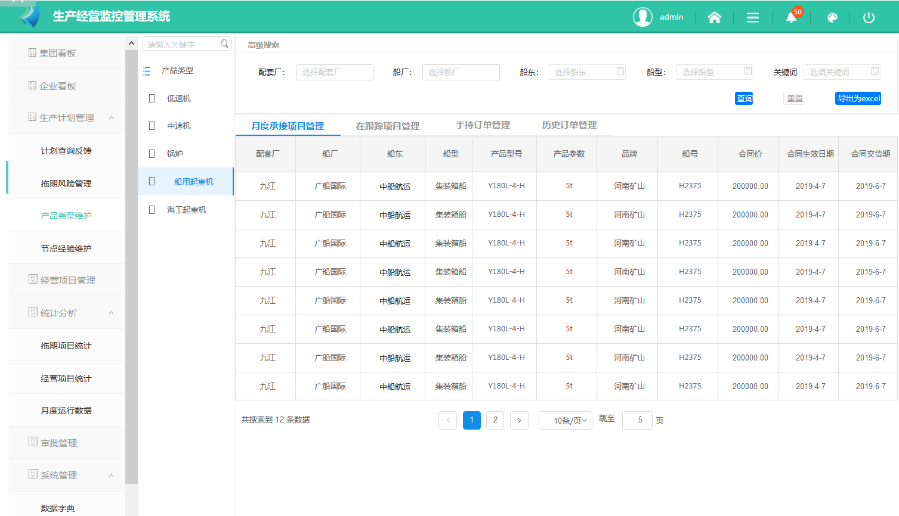Viewport: 899px width, 516px height.
Task: Click the 导出为excel button
Action: (858, 98)
